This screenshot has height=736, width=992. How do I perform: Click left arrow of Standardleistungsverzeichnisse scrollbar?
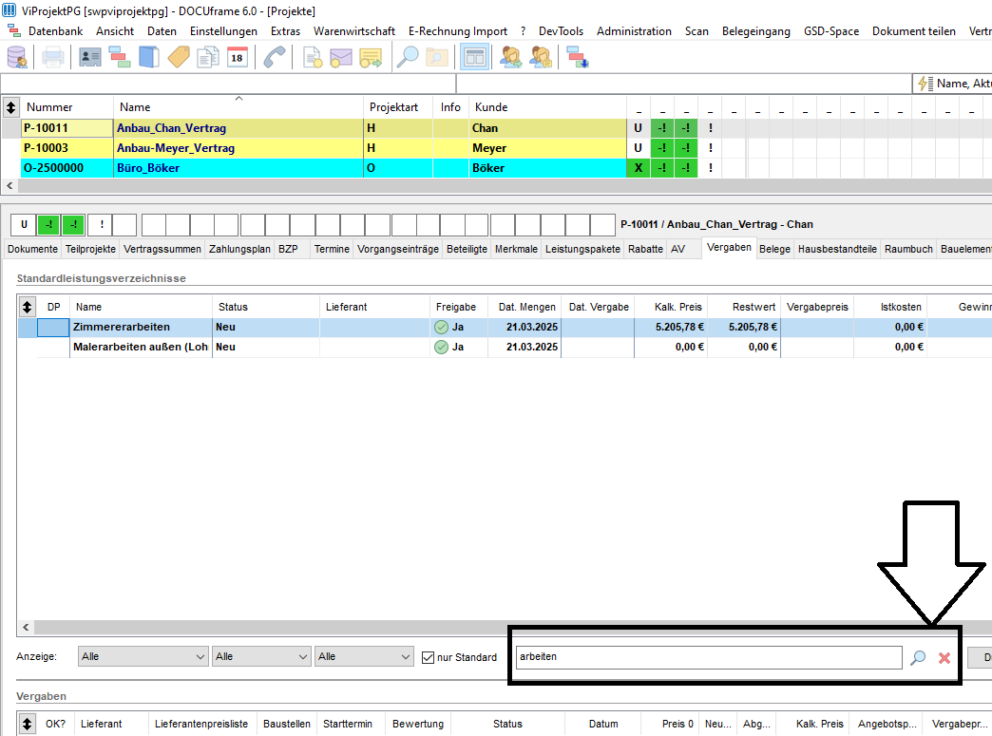(26, 627)
